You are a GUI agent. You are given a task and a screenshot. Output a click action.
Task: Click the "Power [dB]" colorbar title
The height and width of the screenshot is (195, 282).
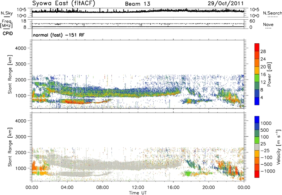[x=269, y=74]
